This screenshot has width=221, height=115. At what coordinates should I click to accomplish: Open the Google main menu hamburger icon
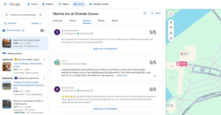(x=5, y=4)
